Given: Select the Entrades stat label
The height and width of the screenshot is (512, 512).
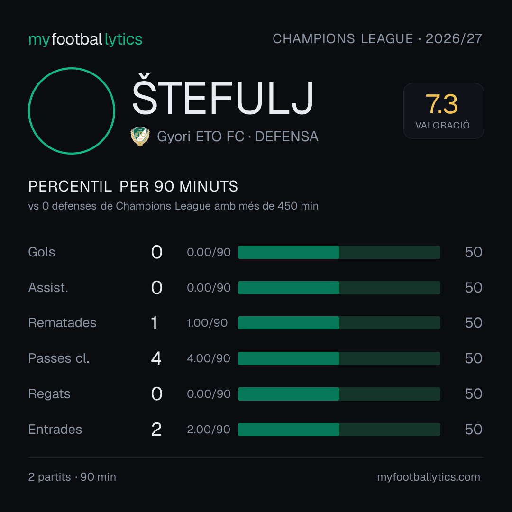Looking at the screenshot, I should (x=55, y=430).
